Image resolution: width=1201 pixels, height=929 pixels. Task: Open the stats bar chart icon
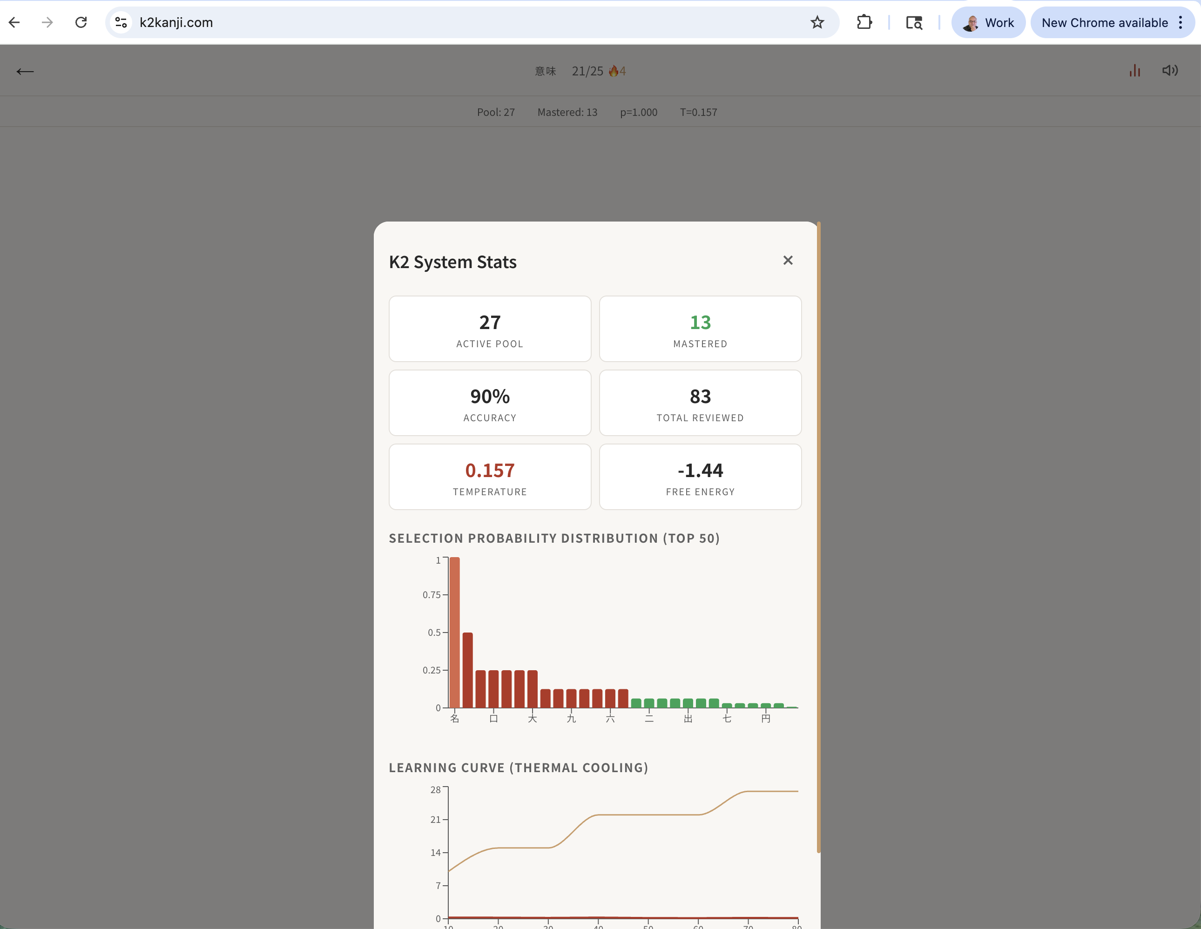point(1134,71)
